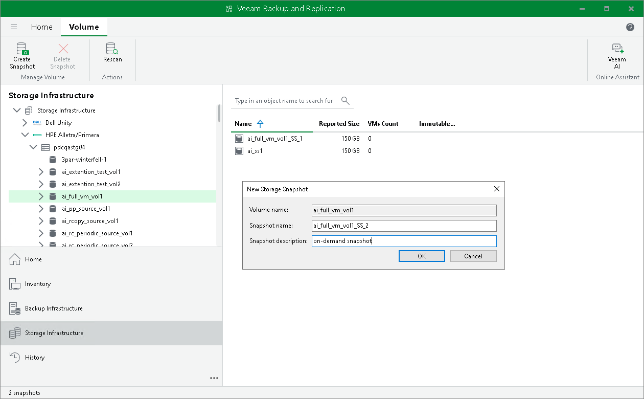Click the Dell Unity logo icon

tap(37, 123)
